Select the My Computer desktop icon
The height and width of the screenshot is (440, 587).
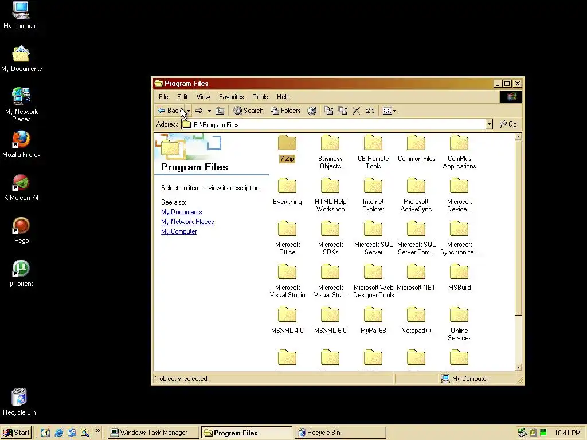[21, 15]
